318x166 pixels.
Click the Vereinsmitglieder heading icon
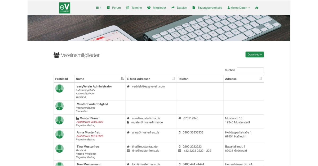[x=56, y=55]
